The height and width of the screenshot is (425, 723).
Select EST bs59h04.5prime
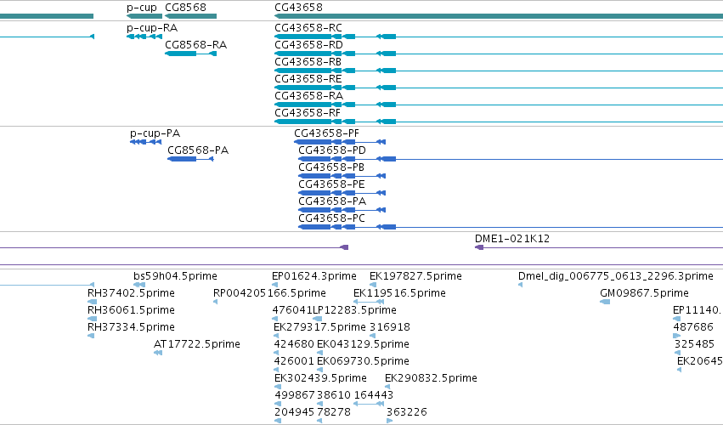[x=175, y=276]
